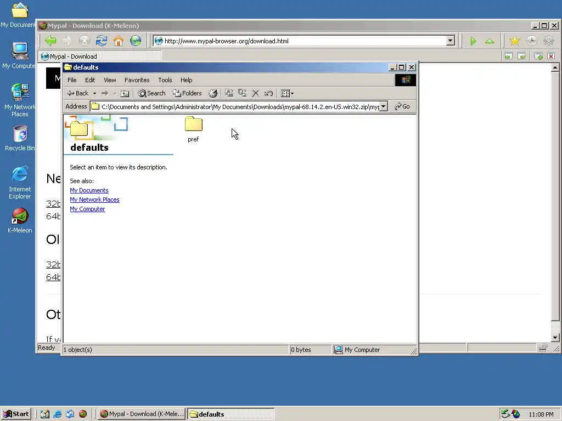Go up one folder level in Explorer
Image resolution: width=562 pixels, height=421 pixels.
(125, 93)
